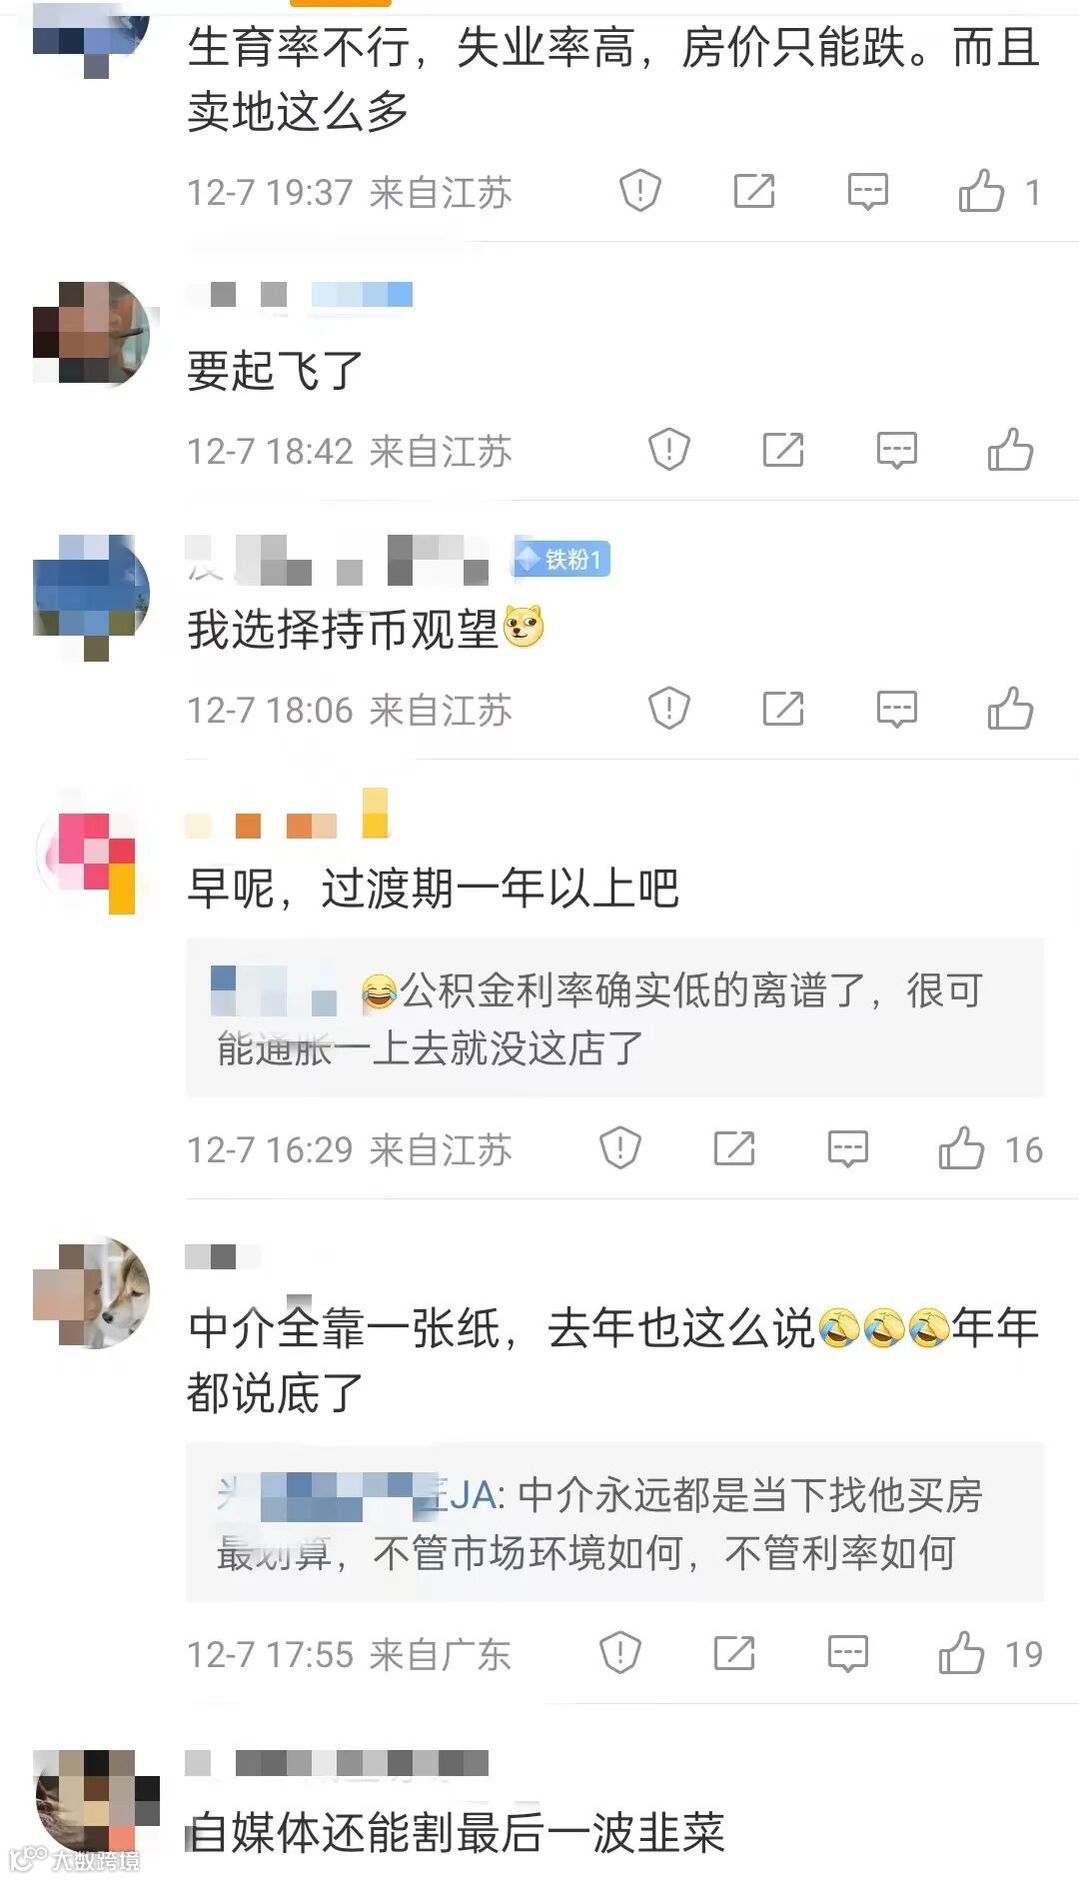1079x1880 pixels.
Task: Open avatar of the '要起飞了' commenter
Action: pos(92,333)
